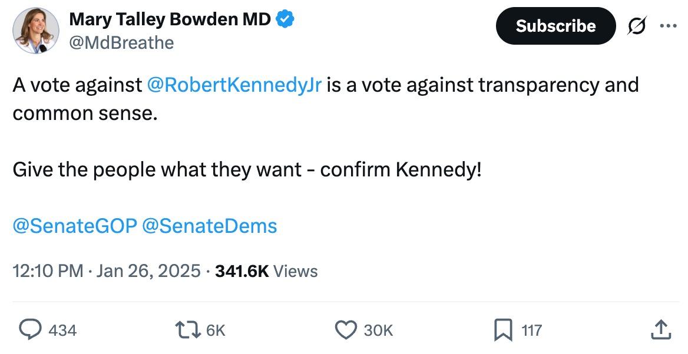The height and width of the screenshot is (354, 688).
Task: Click the 434 replies count
Action: [x=62, y=330]
